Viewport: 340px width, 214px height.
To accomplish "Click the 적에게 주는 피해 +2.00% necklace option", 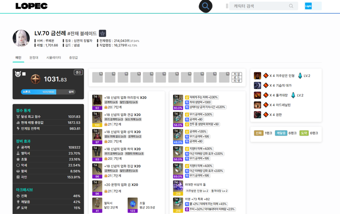I will 201,97.
